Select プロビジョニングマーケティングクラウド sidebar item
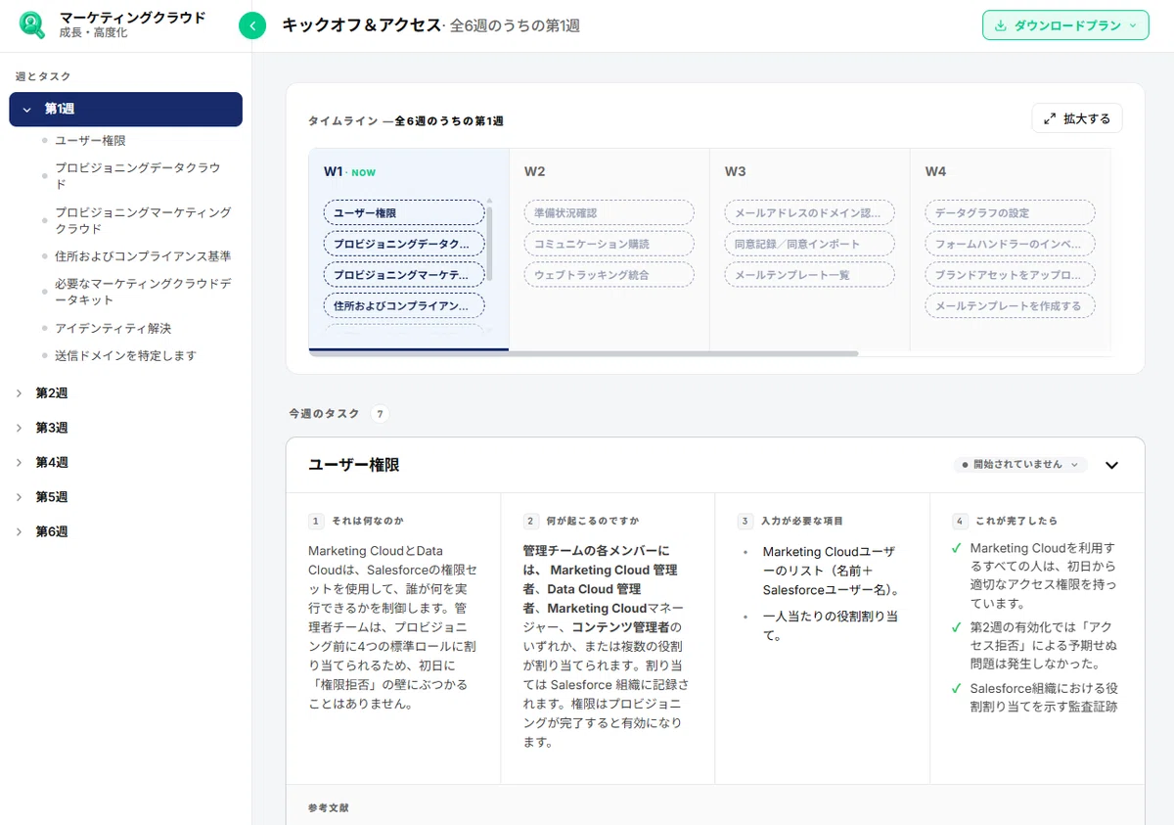 click(143, 220)
